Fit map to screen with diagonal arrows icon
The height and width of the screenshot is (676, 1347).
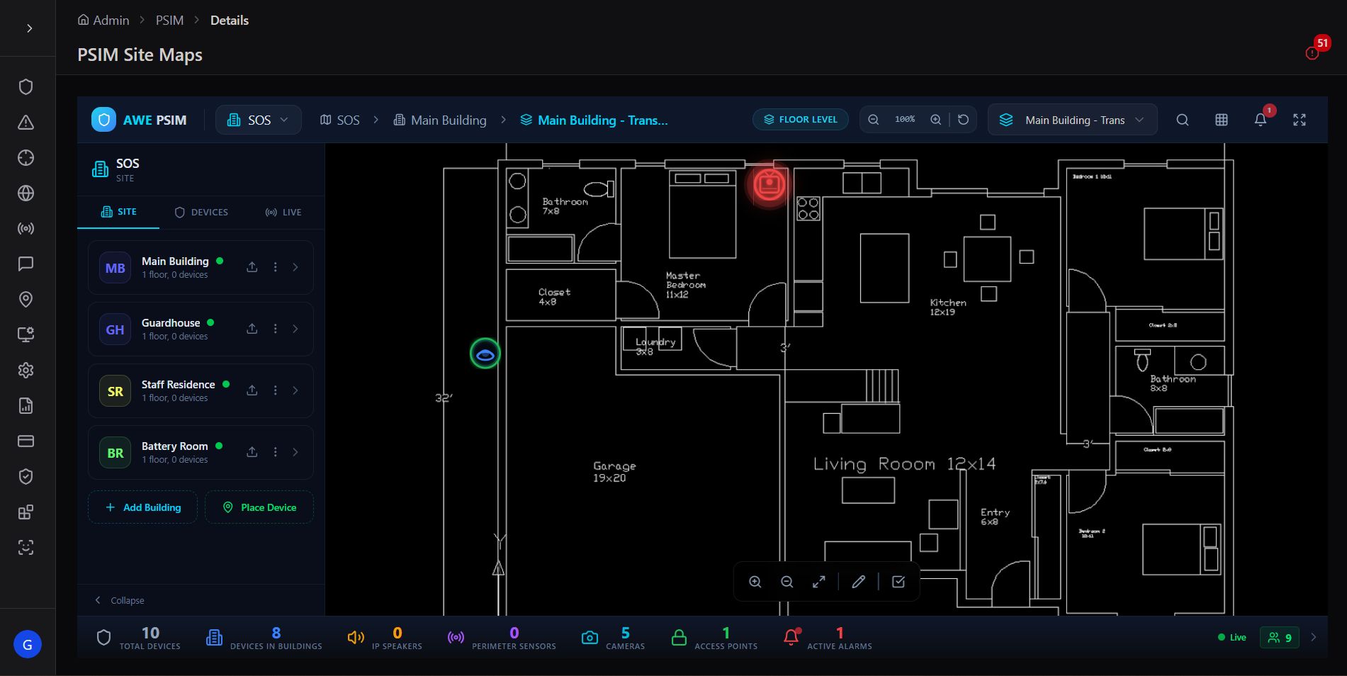pos(818,582)
